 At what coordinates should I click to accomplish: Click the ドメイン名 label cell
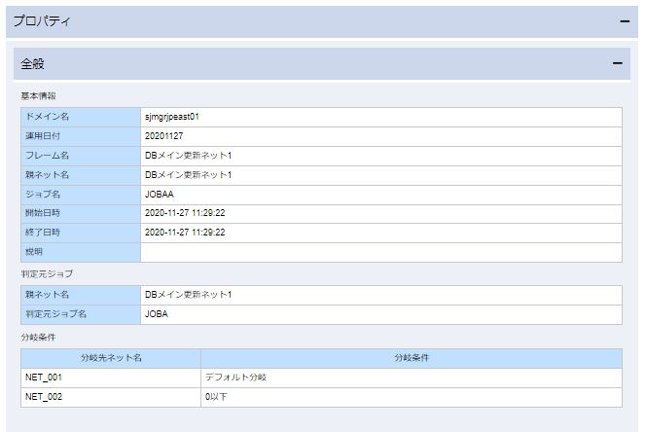(81, 117)
